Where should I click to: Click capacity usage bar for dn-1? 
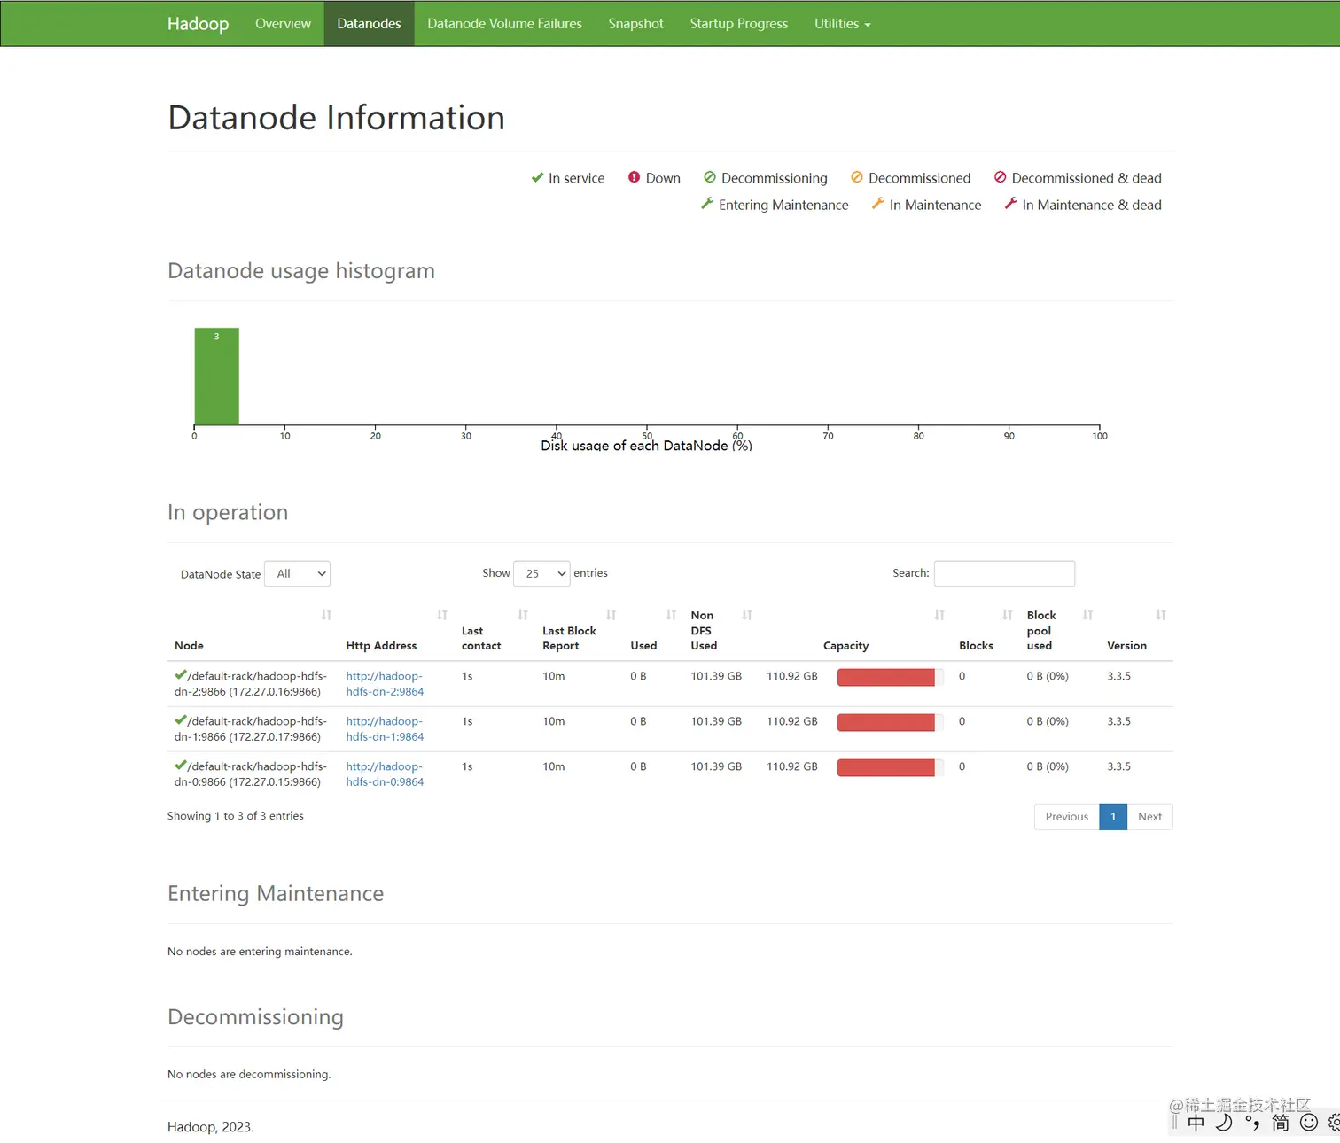890,723
